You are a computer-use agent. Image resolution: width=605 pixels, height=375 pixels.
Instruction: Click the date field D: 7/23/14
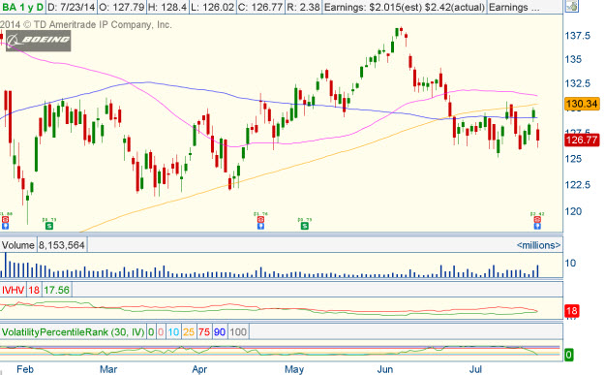pos(71,8)
